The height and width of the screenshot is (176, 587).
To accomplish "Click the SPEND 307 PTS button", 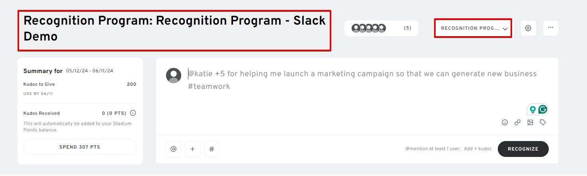I will click(x=80, y=147).
